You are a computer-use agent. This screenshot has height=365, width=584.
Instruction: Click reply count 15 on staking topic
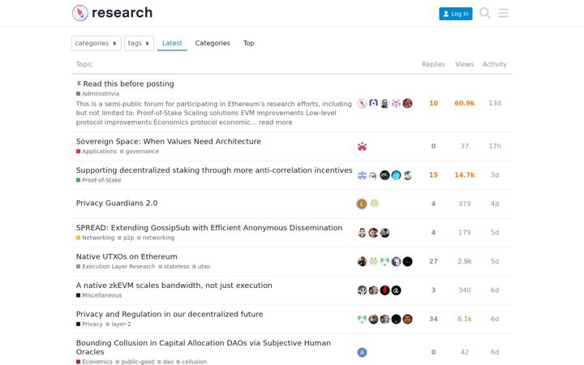click(x=433, y=175)
